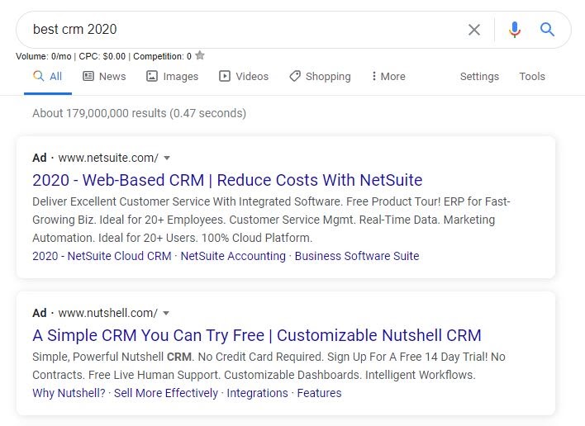This screenshot has height=426, width=585.
Task: Expand dropdown arrow beside www.netsuite.com
Action: (167, 158)
